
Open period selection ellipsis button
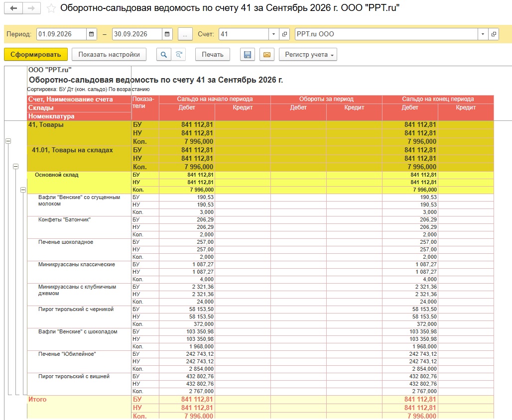click(185, 34)
